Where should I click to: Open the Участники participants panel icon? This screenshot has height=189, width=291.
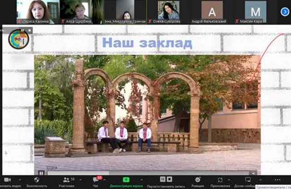(x=66, y=180)
